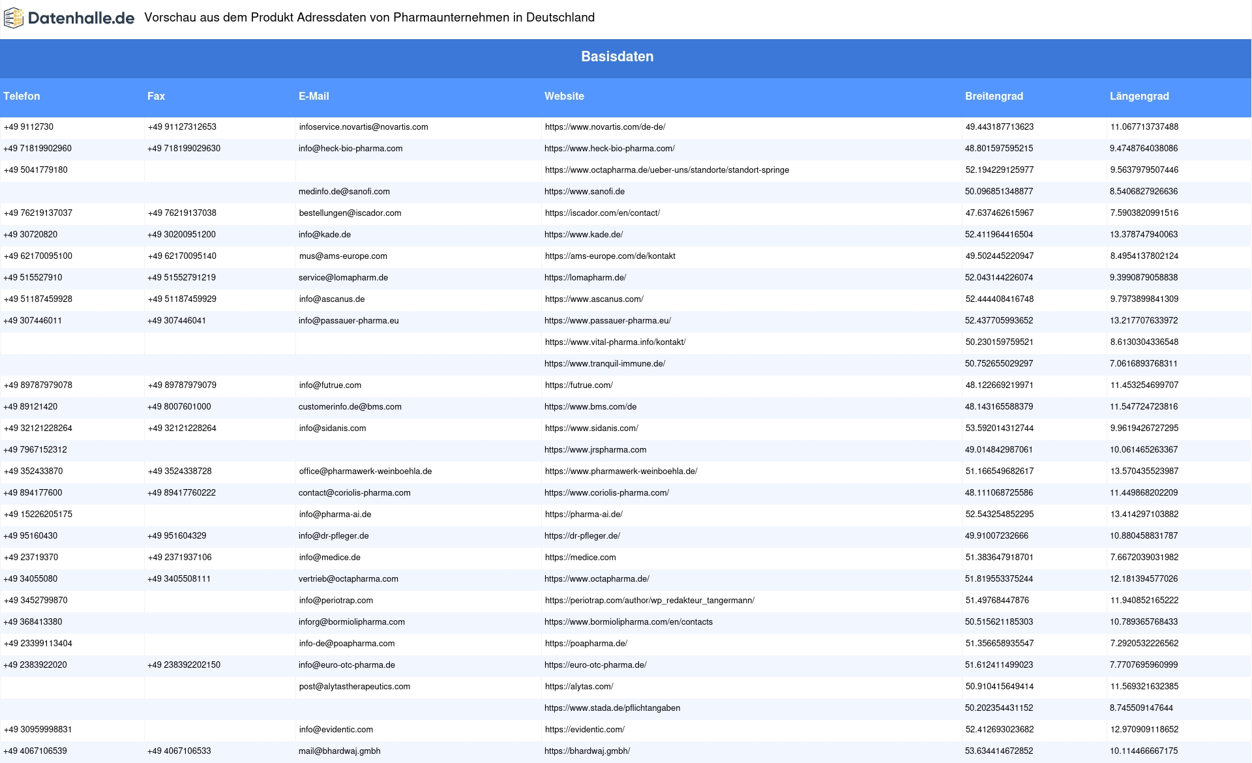This screenshot has width=1252, height=763.
Task: Open the dr-pfleger.de website URL
Action: [x=582, y=536]
